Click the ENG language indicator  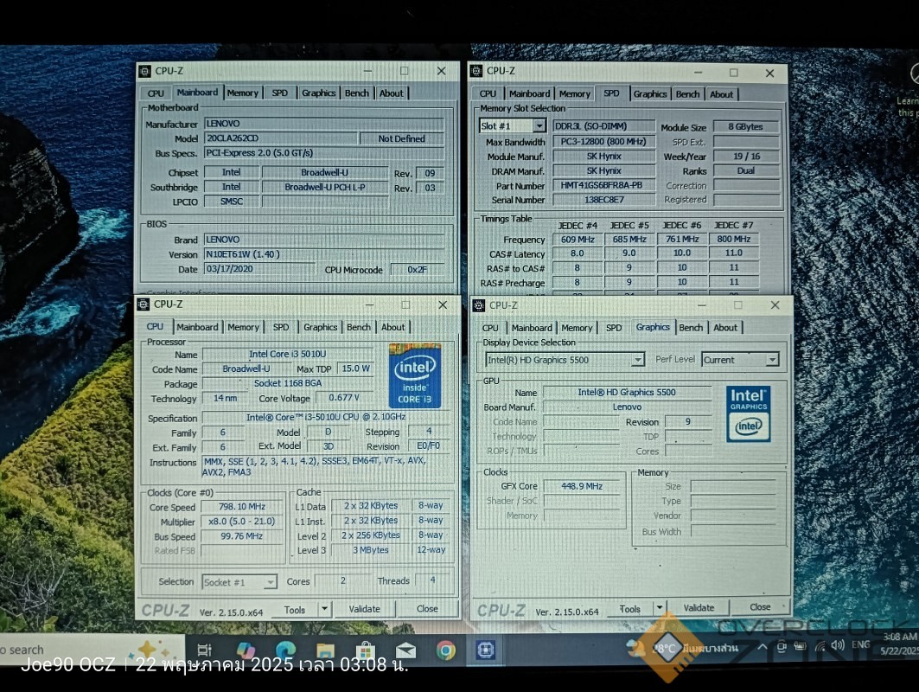(861, 644)
